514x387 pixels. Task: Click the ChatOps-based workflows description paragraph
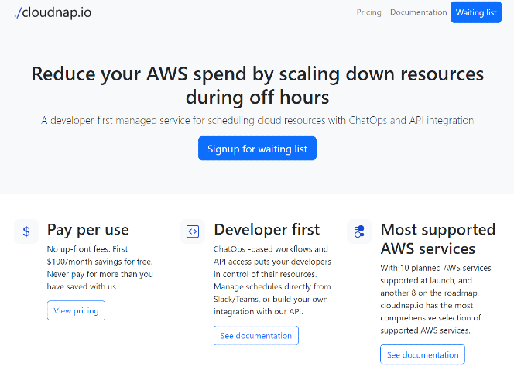[x=272, y=280]
